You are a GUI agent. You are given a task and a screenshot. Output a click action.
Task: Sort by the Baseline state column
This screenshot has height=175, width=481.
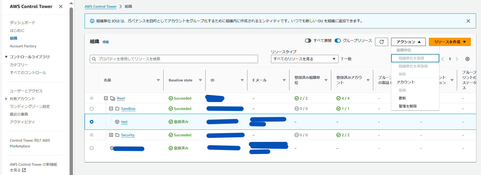click(x=200, y=80)
